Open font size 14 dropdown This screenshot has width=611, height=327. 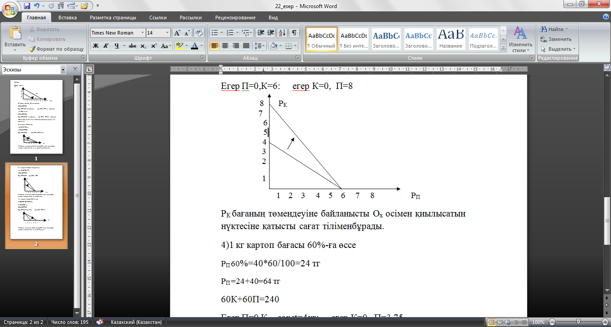[168, 33]
